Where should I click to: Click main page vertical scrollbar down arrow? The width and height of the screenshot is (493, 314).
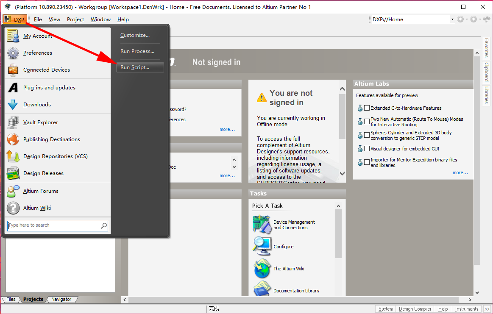(x=477, y=293)
